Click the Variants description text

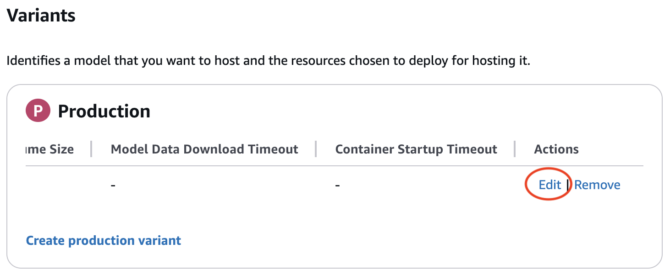(268, 61)
